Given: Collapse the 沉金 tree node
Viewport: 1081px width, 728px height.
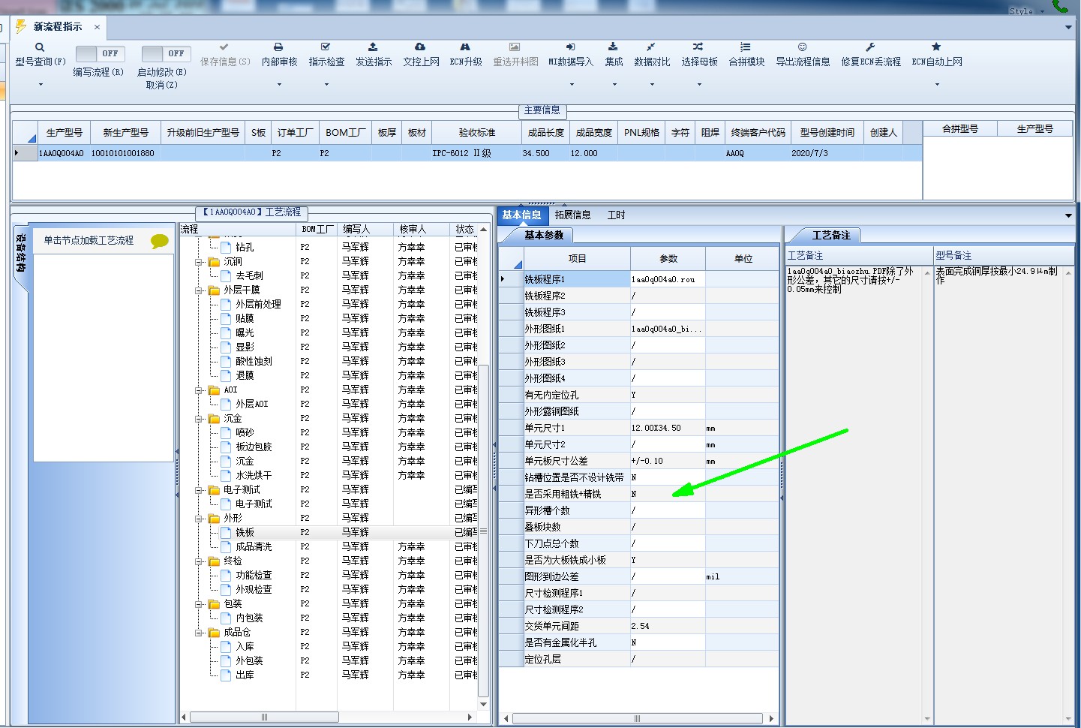Looking at the screenshot, I should (x=200, y=419).
